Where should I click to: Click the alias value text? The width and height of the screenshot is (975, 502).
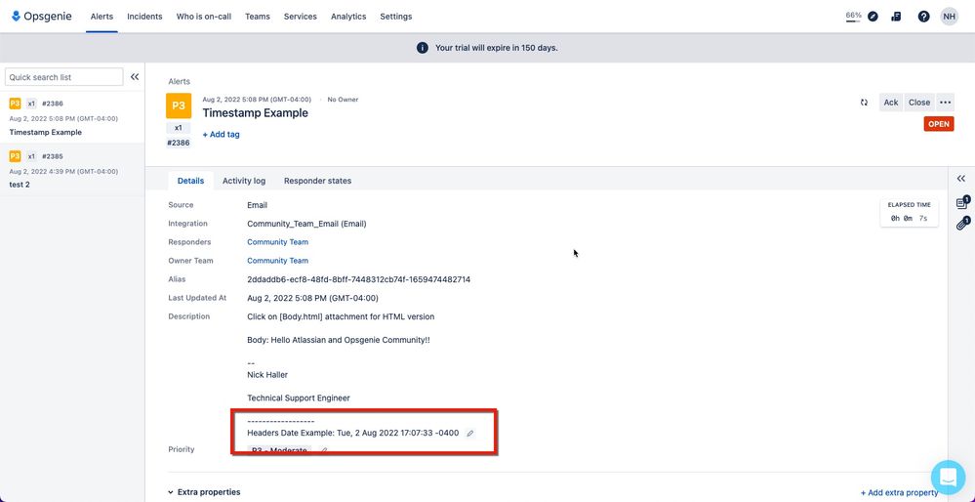[359, 279]
